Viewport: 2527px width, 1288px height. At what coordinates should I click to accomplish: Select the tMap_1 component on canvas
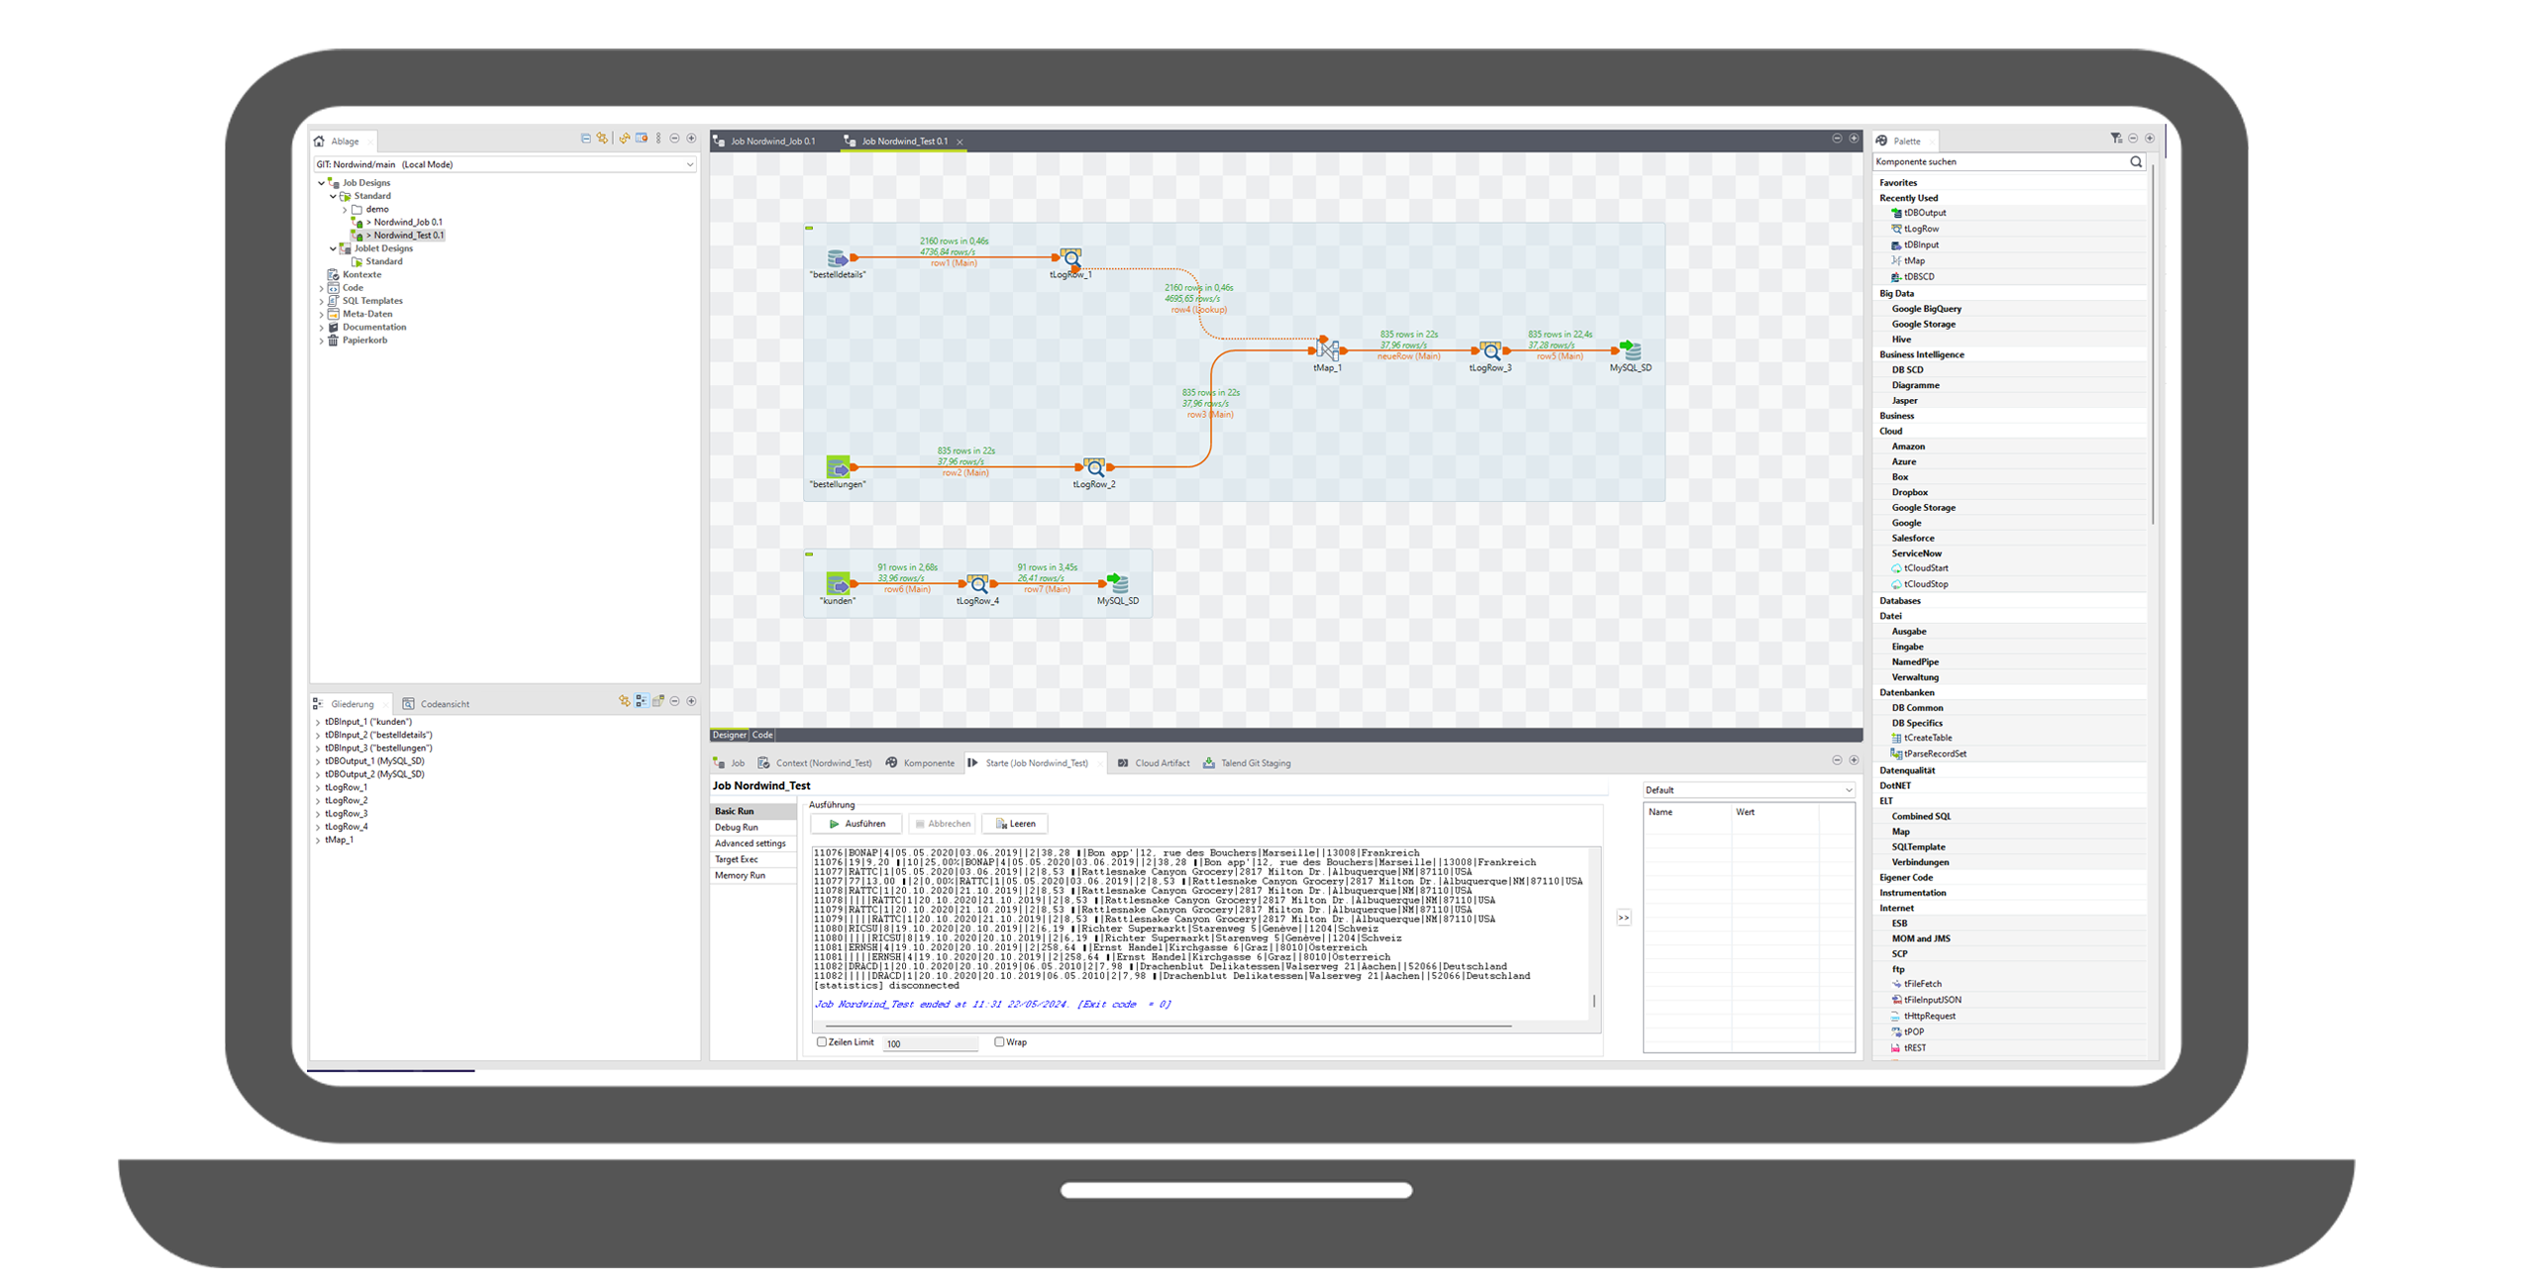click(1328, 349)
